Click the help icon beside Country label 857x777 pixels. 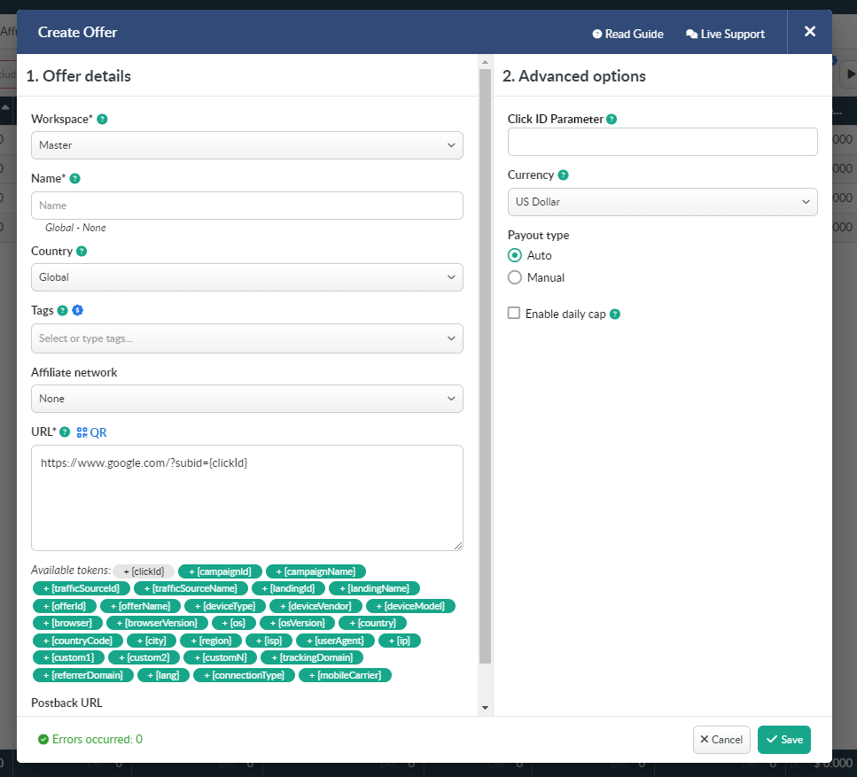coord(82,252)
